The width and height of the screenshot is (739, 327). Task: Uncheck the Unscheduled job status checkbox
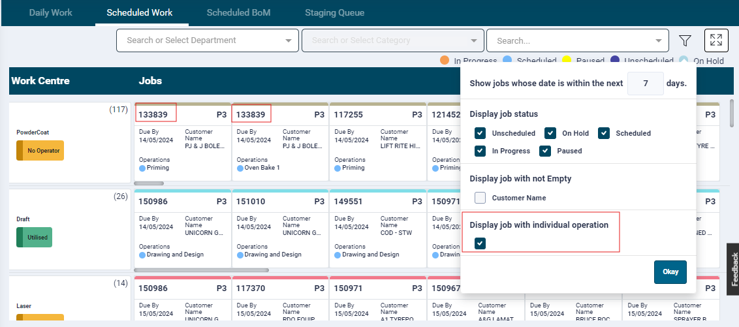tap(480, 133)
